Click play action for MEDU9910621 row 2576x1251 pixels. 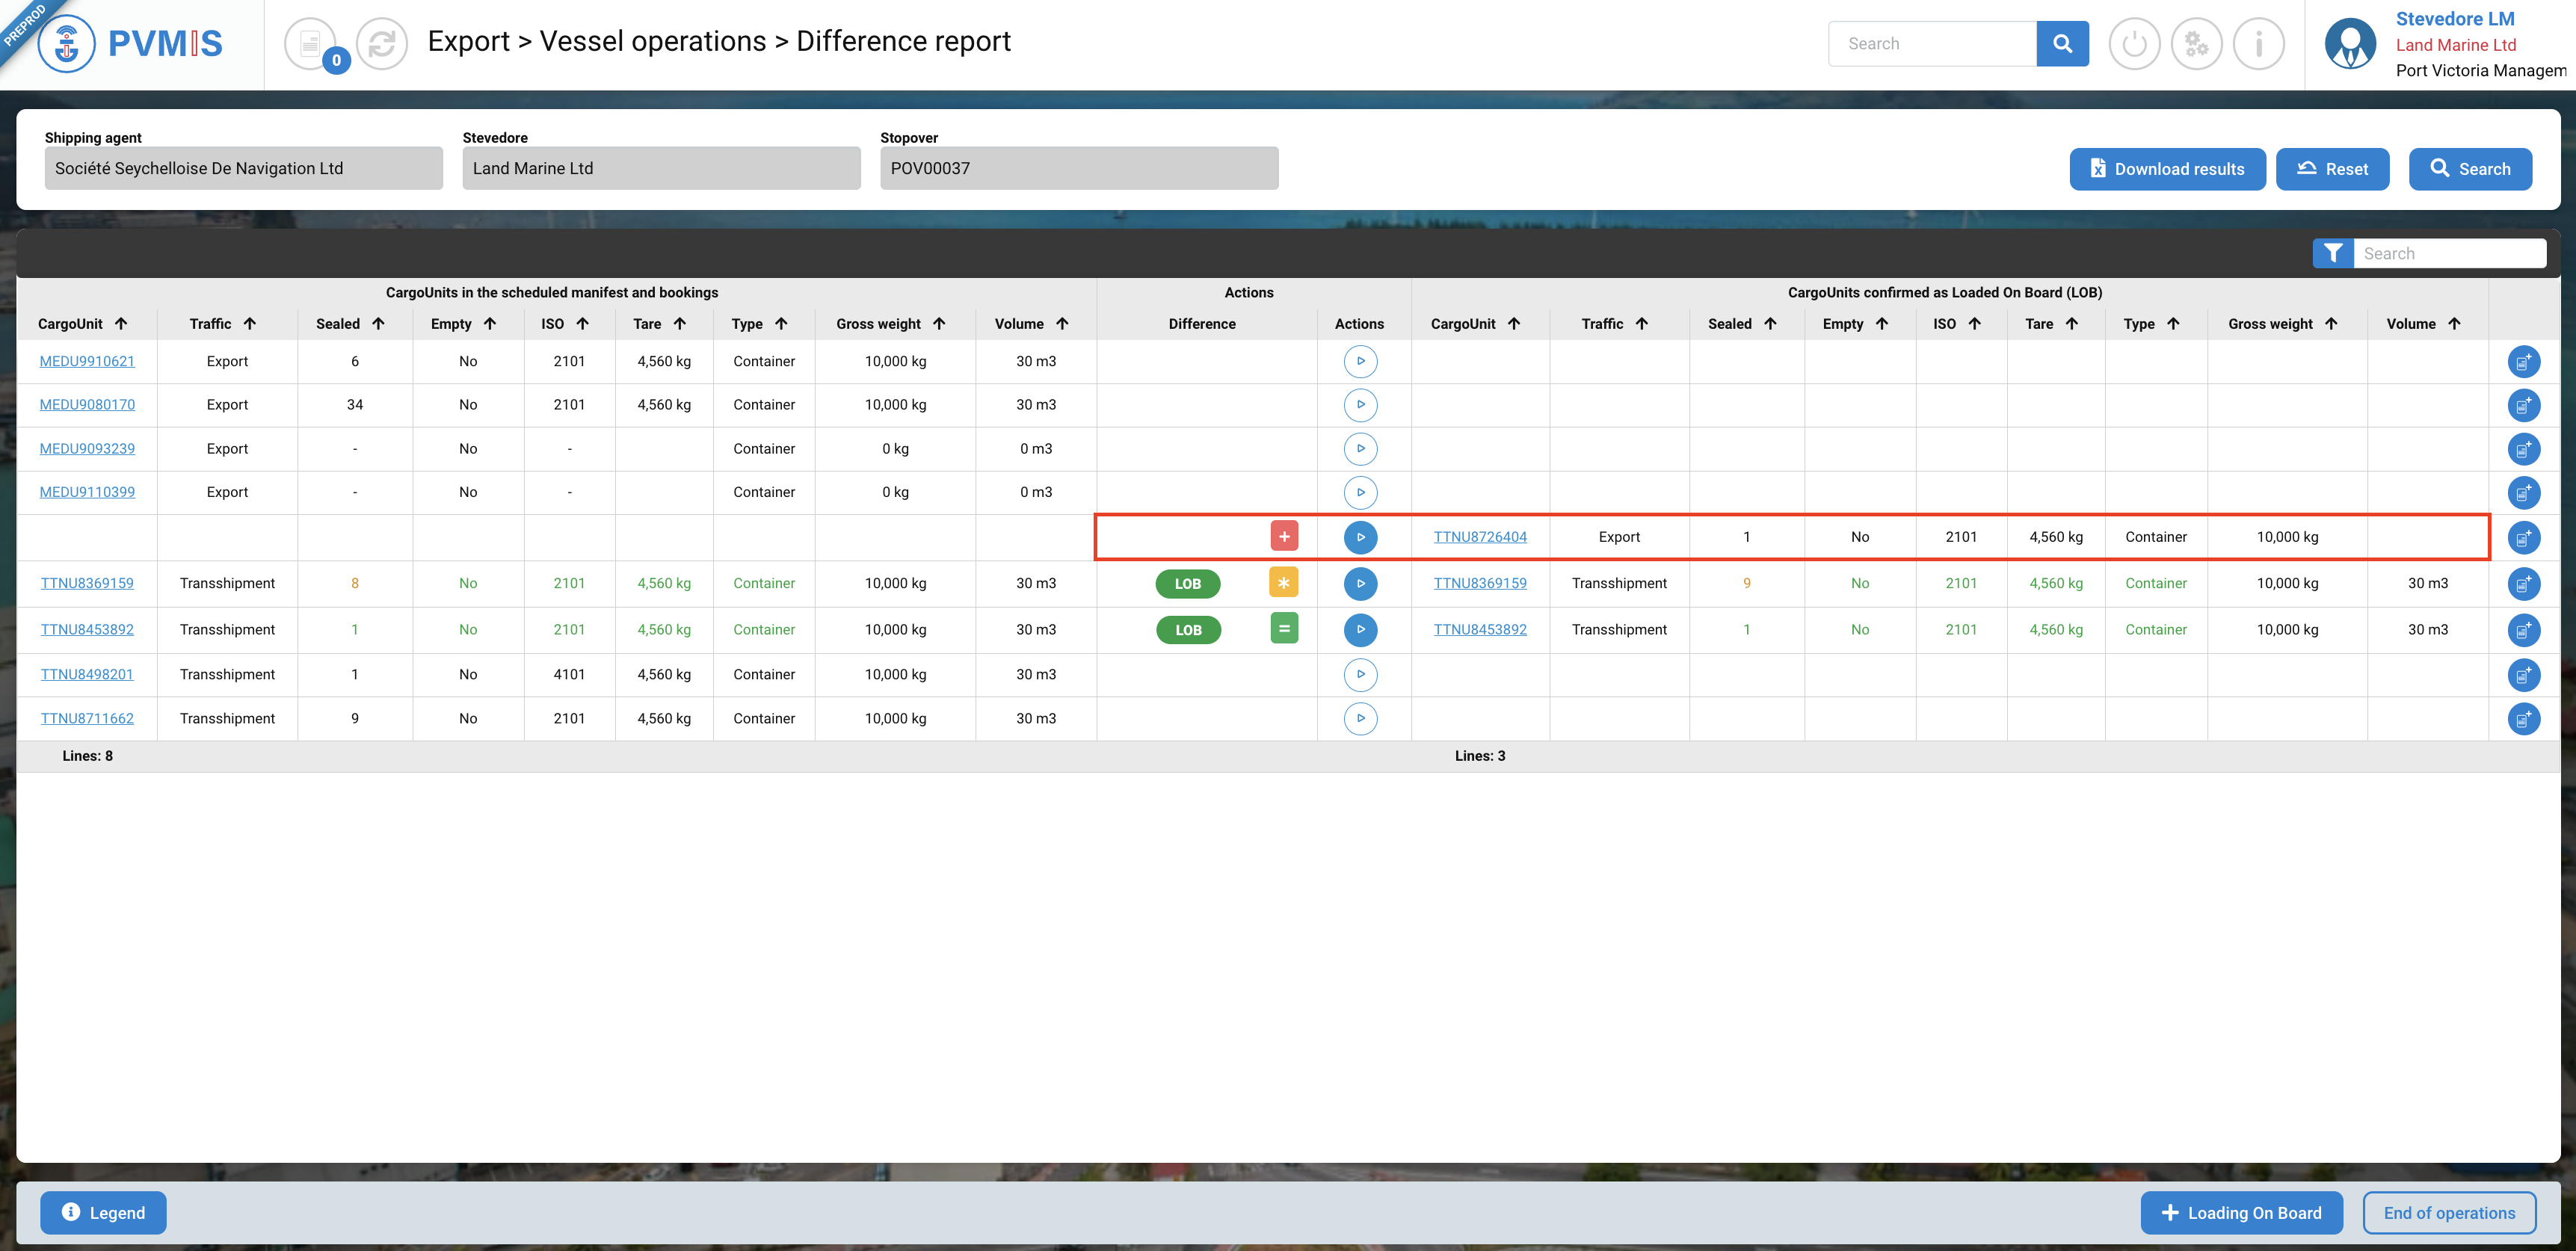point(1360,361)
